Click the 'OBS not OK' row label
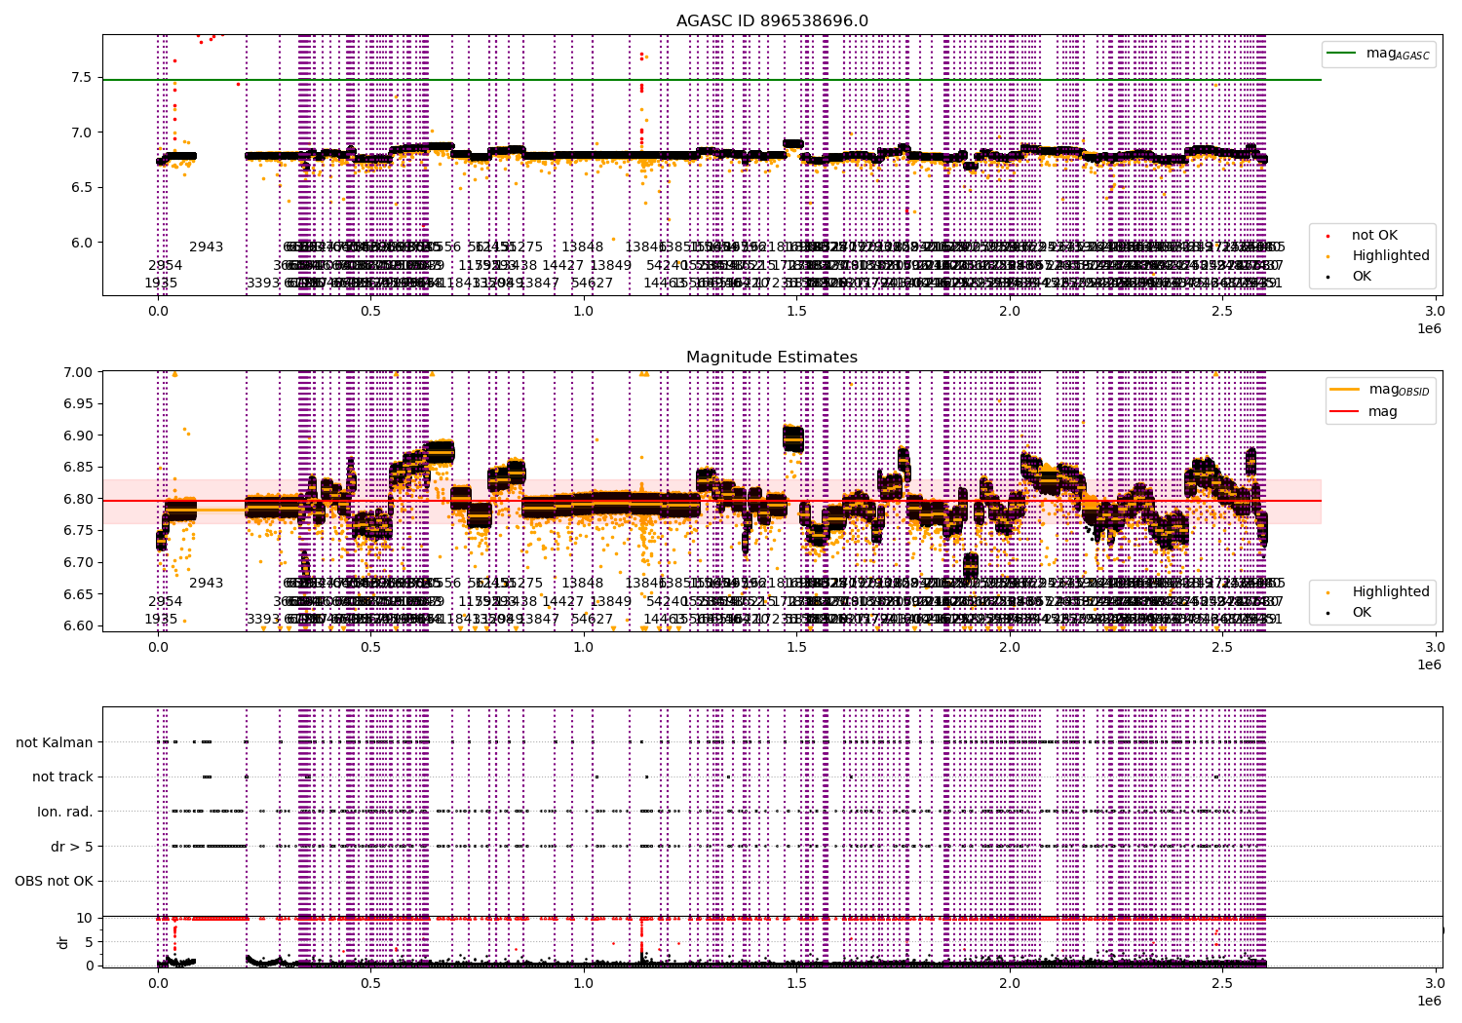 pos(55,882)
